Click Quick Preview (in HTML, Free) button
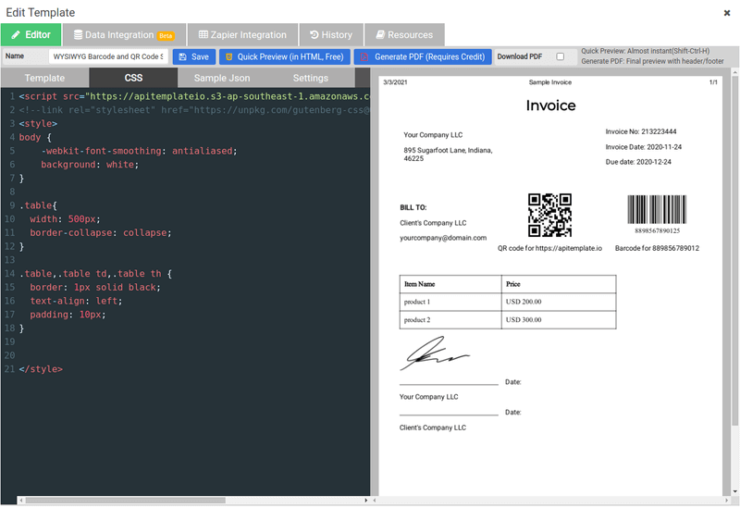 285,56
